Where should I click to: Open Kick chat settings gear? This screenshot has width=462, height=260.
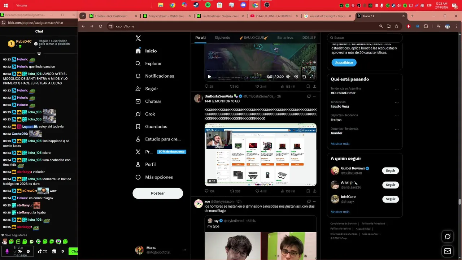[63, 251]
